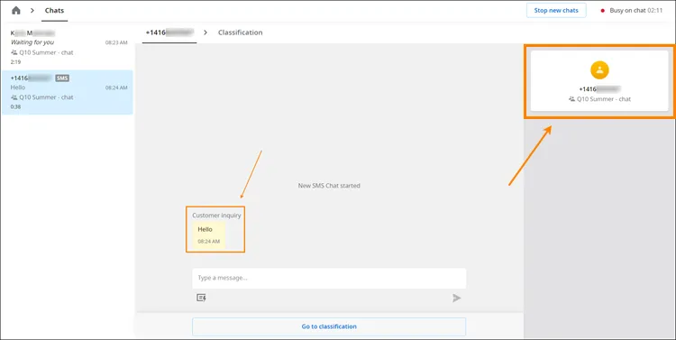Click Q10 Summer - chat in contact card
The image size is (676, 340).
tap(603, 99)
